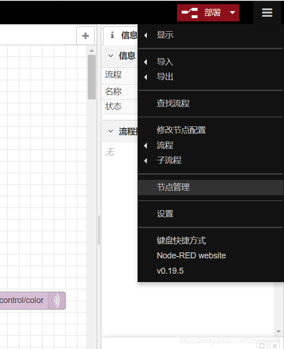Click the canvas vertical scrollbar thumb

[92, 77]
